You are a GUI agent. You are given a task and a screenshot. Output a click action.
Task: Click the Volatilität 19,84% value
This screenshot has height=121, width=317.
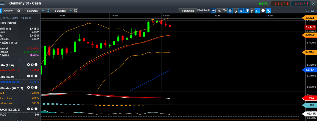34,55
